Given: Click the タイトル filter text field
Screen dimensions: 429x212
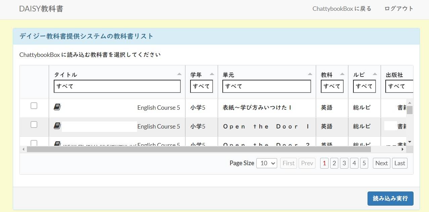Looking at the screenshot, I should (117, 86).
